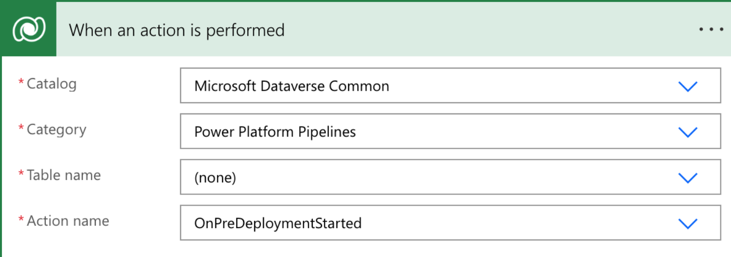
Task: Click the Action name field label
Action: 68,221
